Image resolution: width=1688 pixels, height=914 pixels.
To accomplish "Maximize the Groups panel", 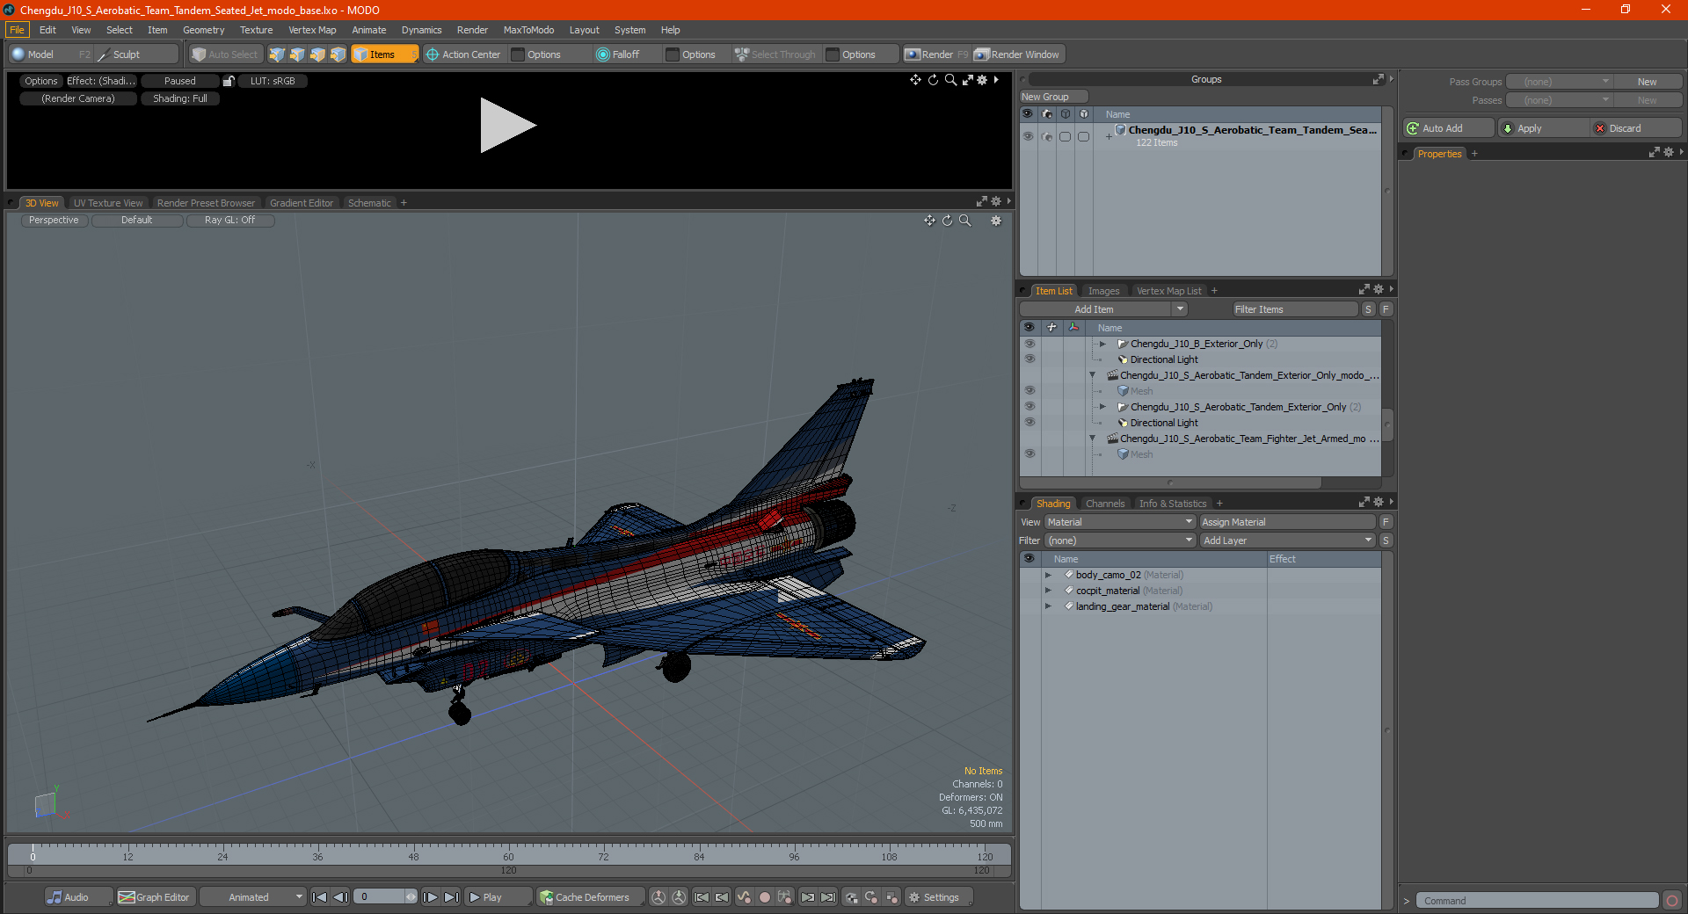I will 1378,79.
